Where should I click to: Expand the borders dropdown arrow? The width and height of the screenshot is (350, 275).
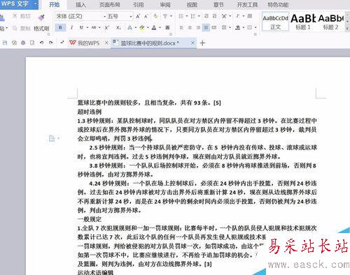[x=255, y=28]
